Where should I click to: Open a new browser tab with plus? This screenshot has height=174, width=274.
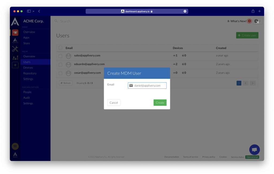260,11
